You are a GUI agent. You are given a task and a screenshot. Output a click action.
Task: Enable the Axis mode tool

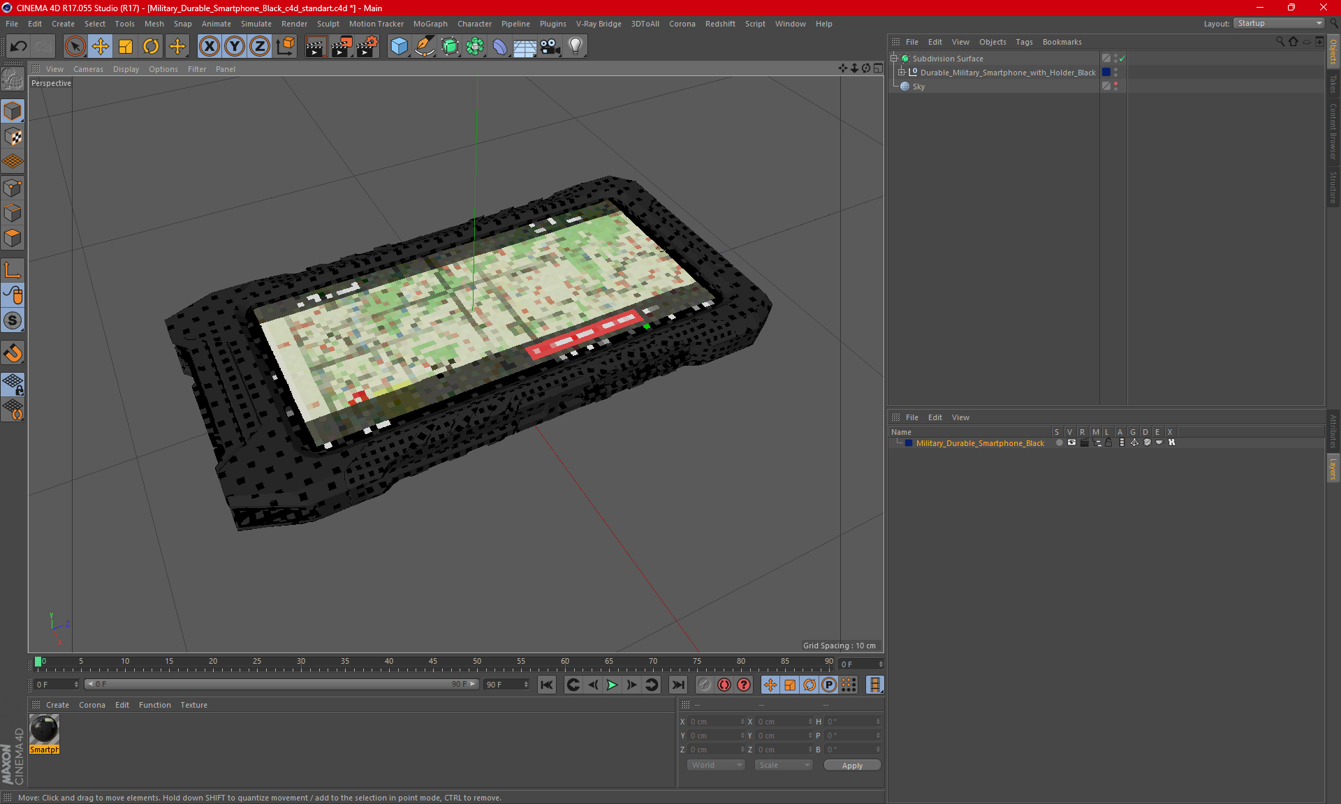coord(13,270)
